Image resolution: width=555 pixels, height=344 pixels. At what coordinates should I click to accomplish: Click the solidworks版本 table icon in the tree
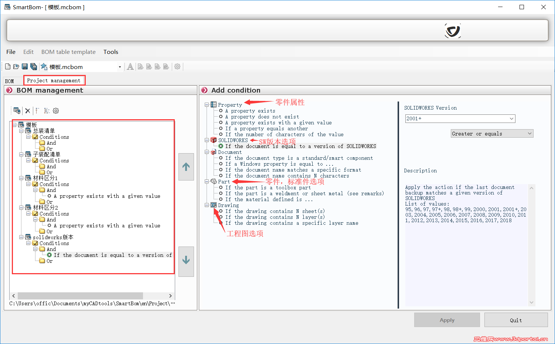pyautogui.click(x=28, y=237)
